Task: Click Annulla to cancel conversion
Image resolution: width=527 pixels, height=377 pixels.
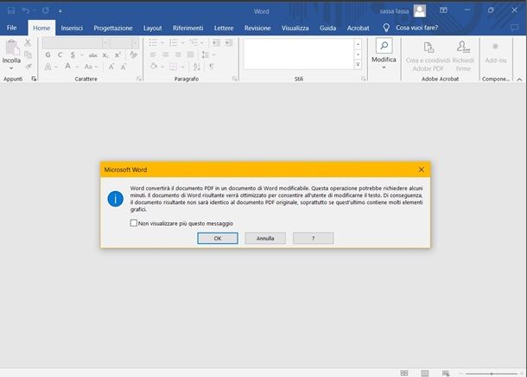Action: point(265,238)
